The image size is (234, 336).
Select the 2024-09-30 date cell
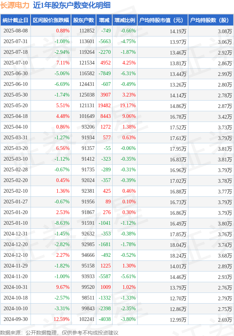point(15,319)
